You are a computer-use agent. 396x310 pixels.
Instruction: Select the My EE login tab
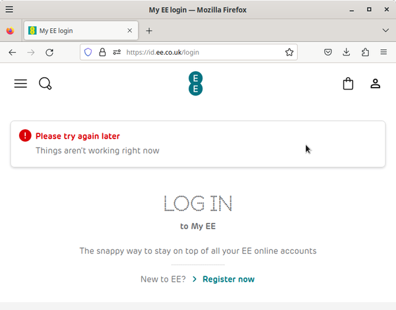[x=81, y=30]
